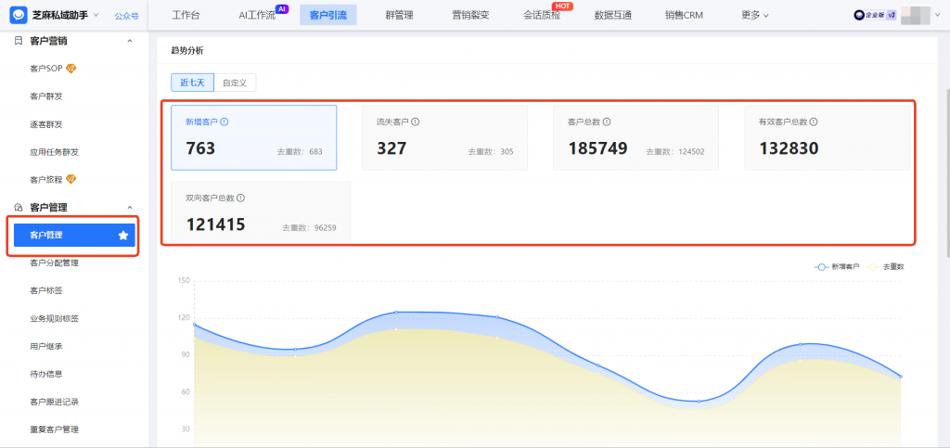
Task: Select the 有效客户总数 statistics card
Action: (827, 137)
